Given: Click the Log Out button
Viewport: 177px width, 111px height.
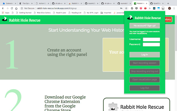Looking at the screenshot, I should pos(145,88).
